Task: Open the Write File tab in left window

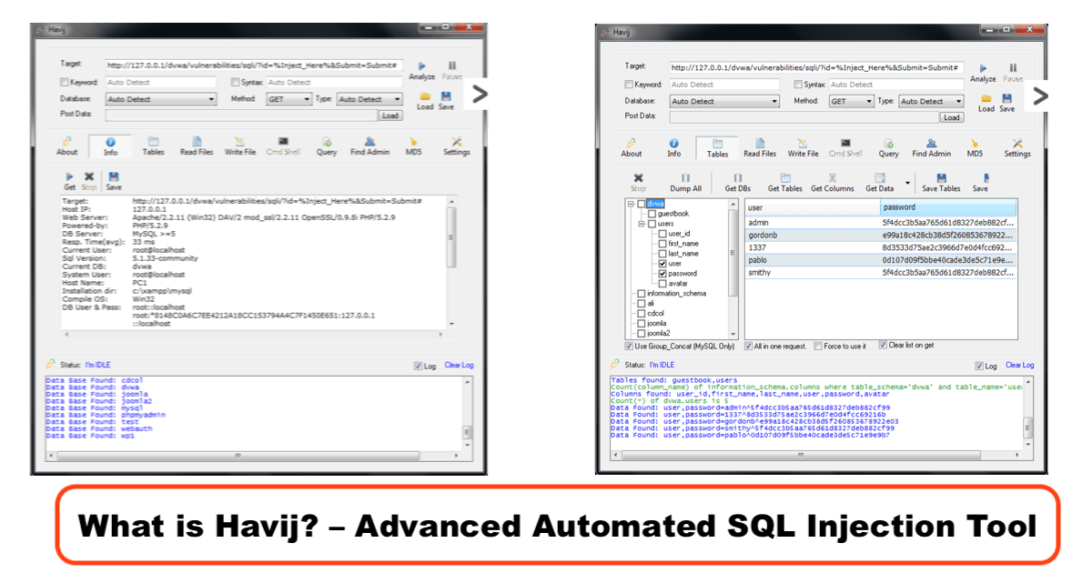Action: point(240,146)
